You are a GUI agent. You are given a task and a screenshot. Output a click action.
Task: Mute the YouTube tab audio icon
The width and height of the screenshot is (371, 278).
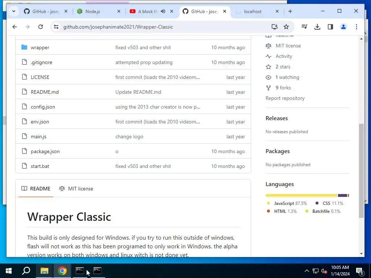tap(163, 11)
